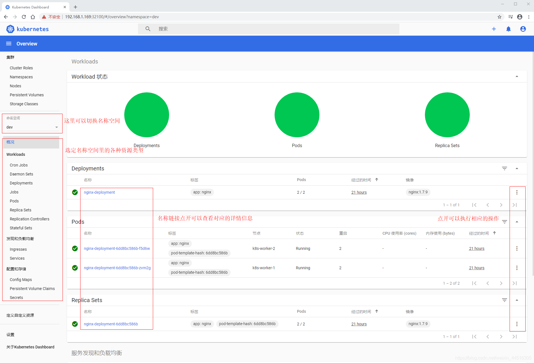Filter the Deployments list
Image resolution: width=534 pixels, height=363 pixels.
(x=505, y=168)
